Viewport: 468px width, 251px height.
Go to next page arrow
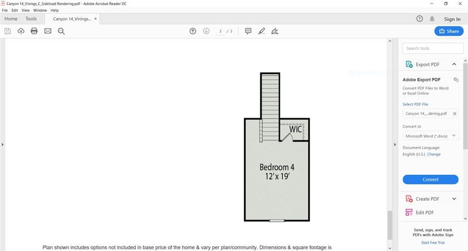click(207, 31)
